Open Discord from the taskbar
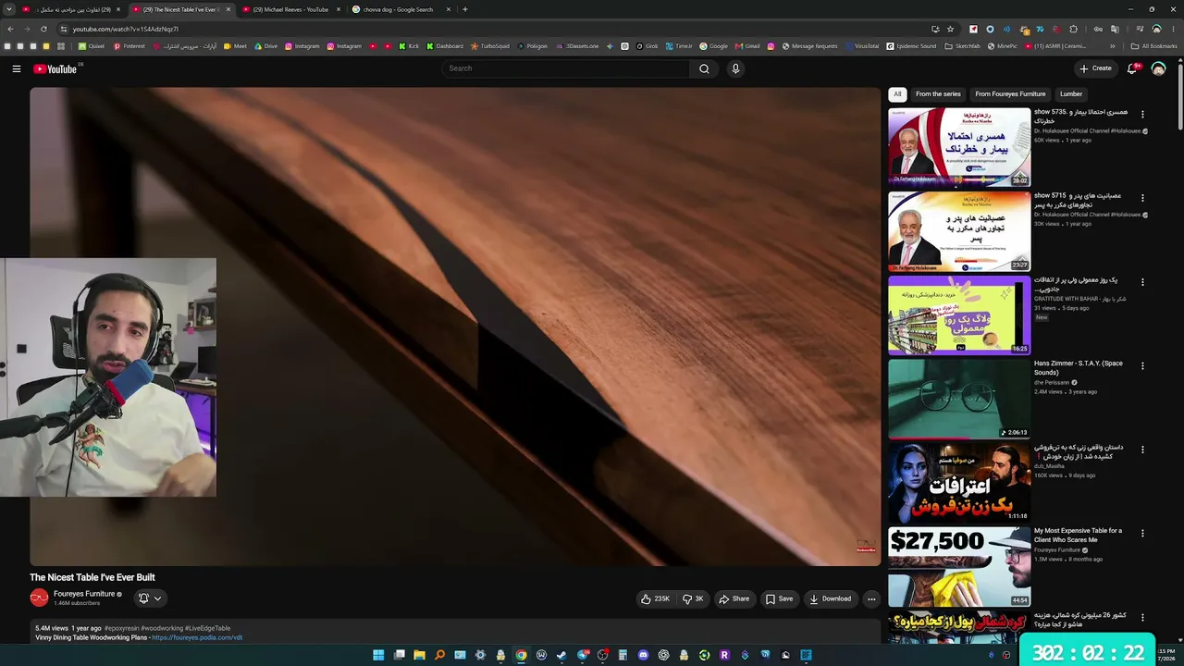Viewport: 1184px width, 666px height. pyautogui.click(x=643, y=655)
